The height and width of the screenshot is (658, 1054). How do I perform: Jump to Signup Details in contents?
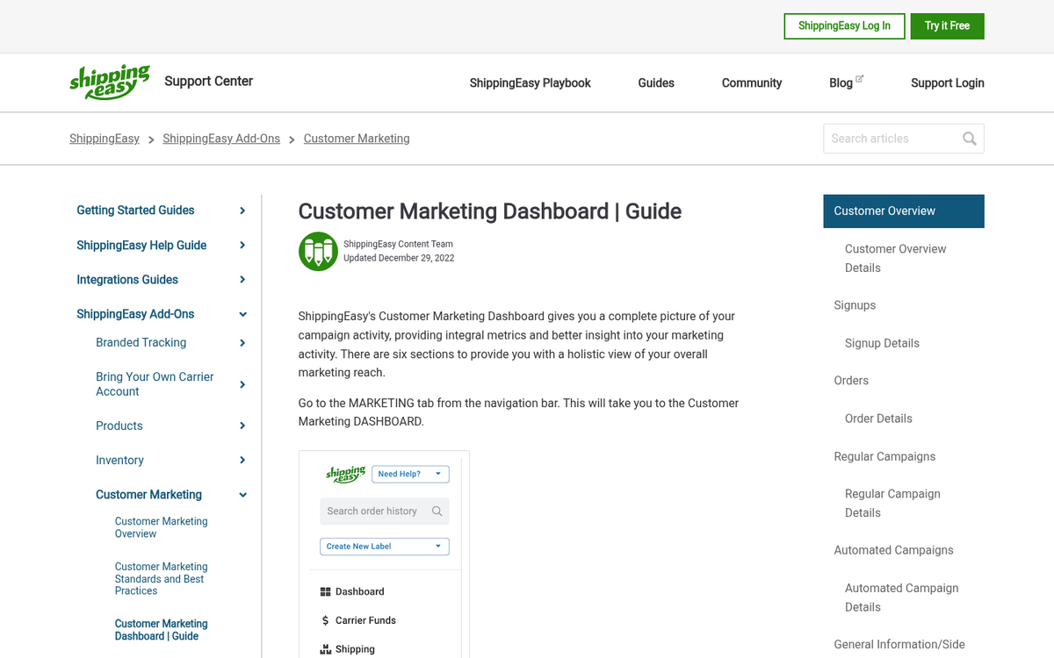(882, 343)
